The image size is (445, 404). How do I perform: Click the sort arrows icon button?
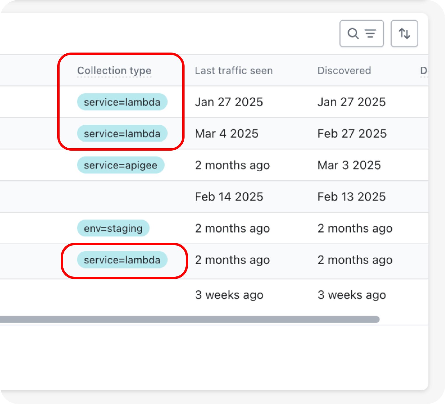pyautogui.click(x=404, y=34)
